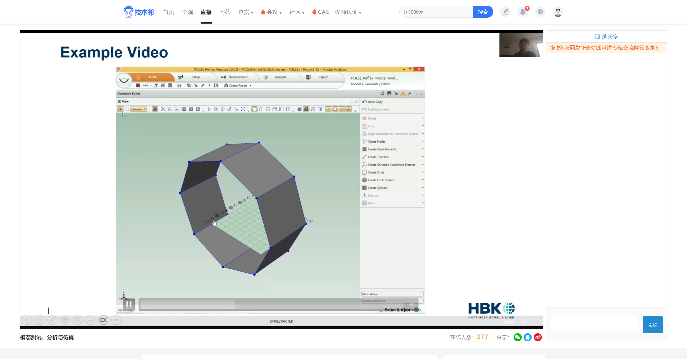The width and height of the screenshot is (687, 359).
Task: Toggle the node visibility button with circle
Action: (x=328, y=109)
